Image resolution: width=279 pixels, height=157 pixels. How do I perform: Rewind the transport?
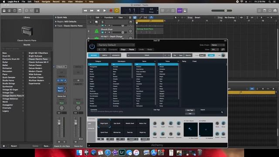click(85, 10)
